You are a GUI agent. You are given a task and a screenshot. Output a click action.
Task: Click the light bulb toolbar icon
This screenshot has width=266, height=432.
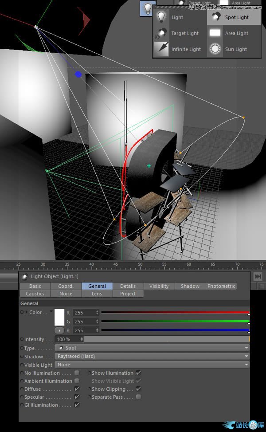click(148, 8)
